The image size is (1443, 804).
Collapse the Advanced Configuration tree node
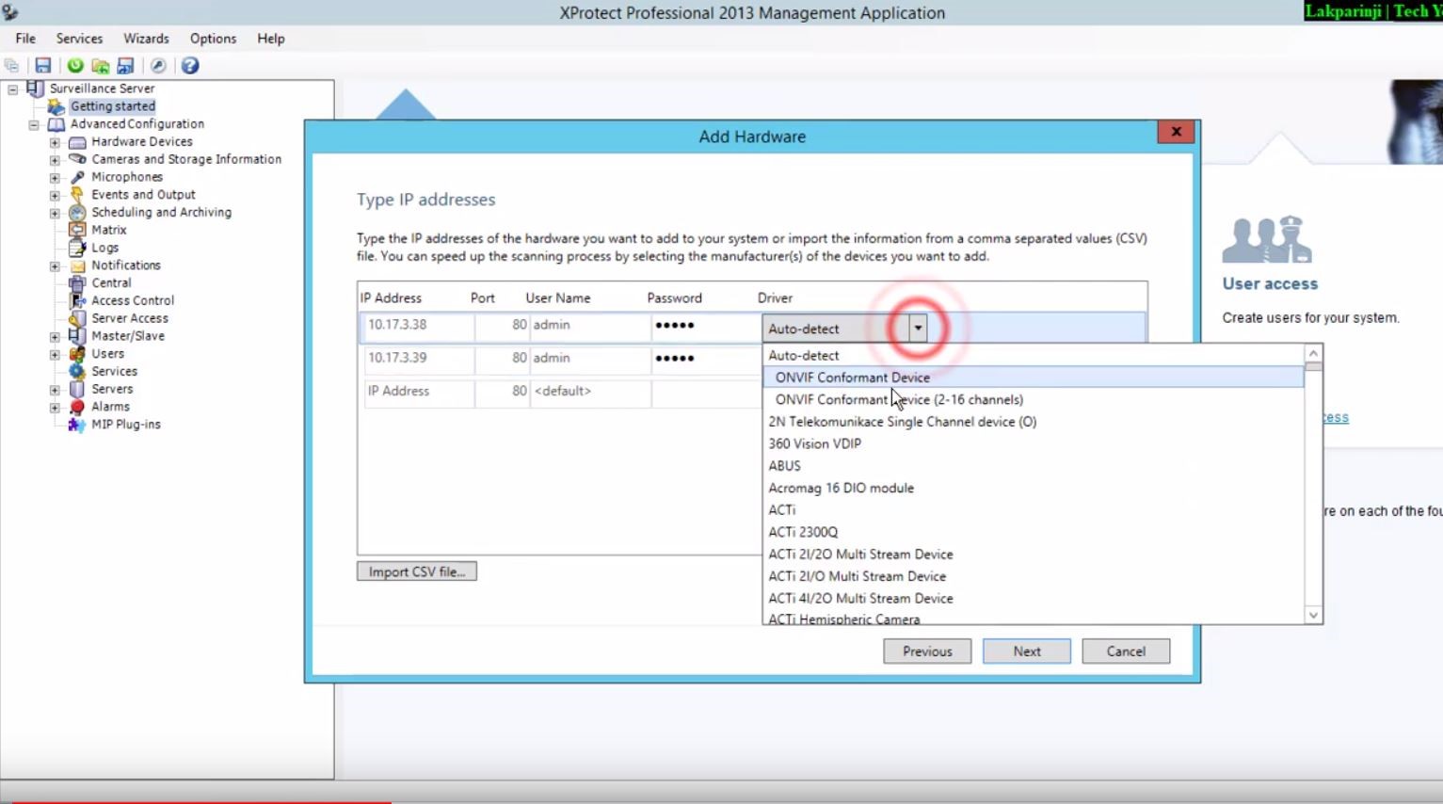pos(34,124)
